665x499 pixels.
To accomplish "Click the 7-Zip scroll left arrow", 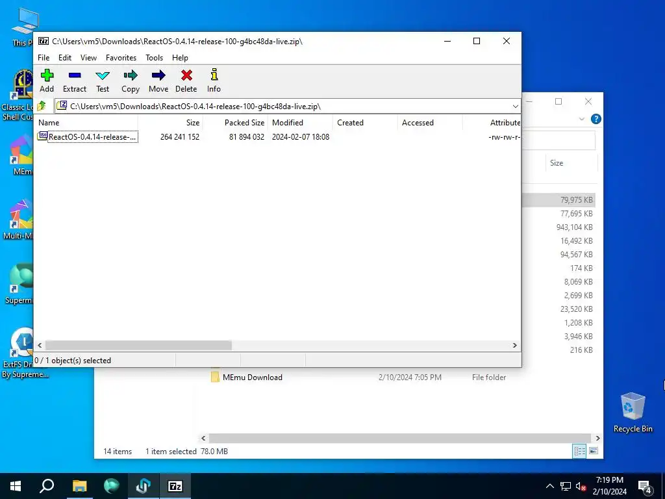I will (x=40, y=346).
